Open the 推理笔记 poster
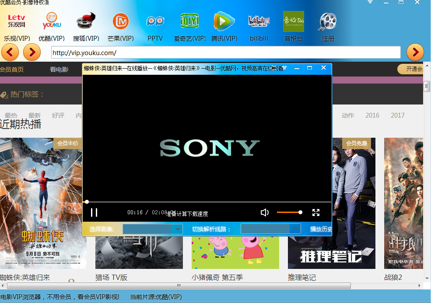431x303 pixels. point(354,203)
